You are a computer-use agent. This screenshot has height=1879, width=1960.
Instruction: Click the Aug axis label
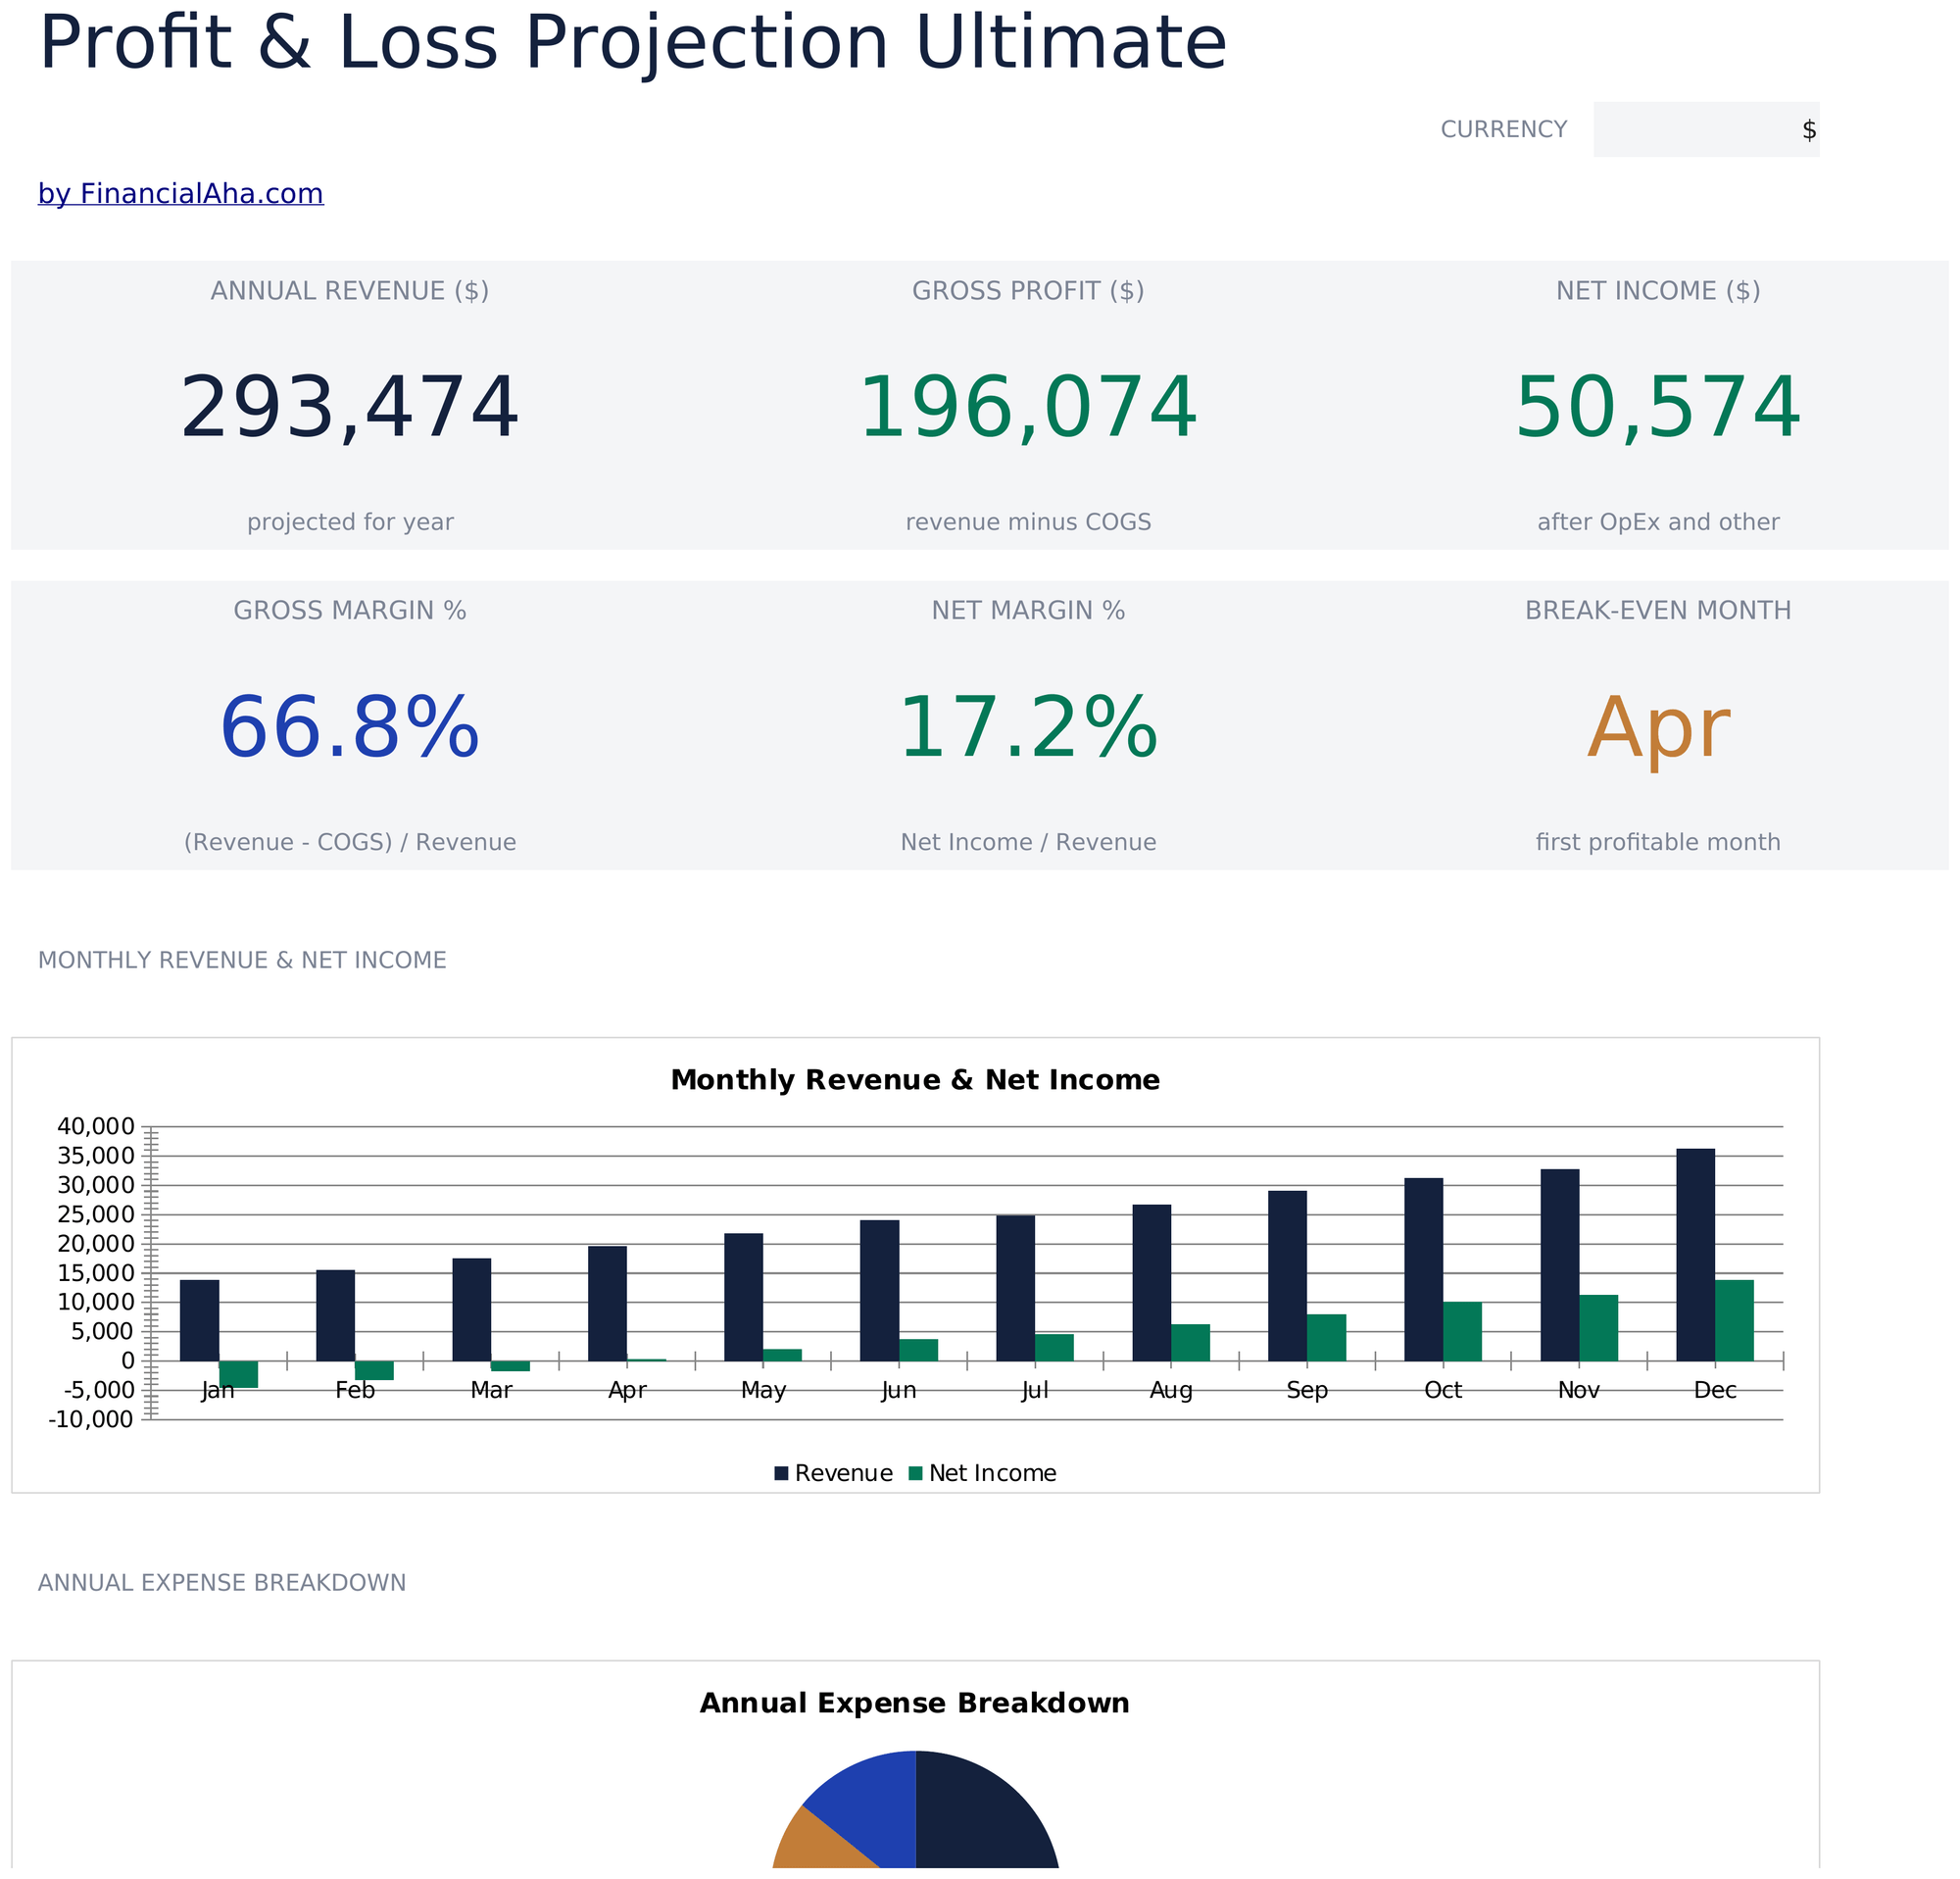pyautogui.click(x=1171, y=1391)
